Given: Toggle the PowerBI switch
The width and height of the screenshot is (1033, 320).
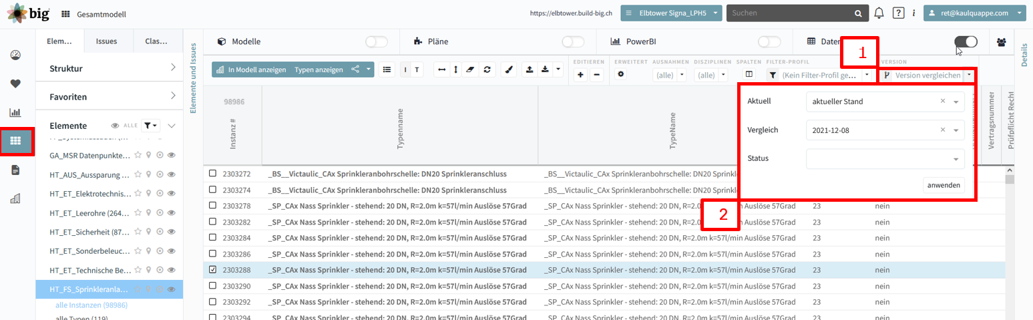Looking at the screenshot, I should coord(769,41).
